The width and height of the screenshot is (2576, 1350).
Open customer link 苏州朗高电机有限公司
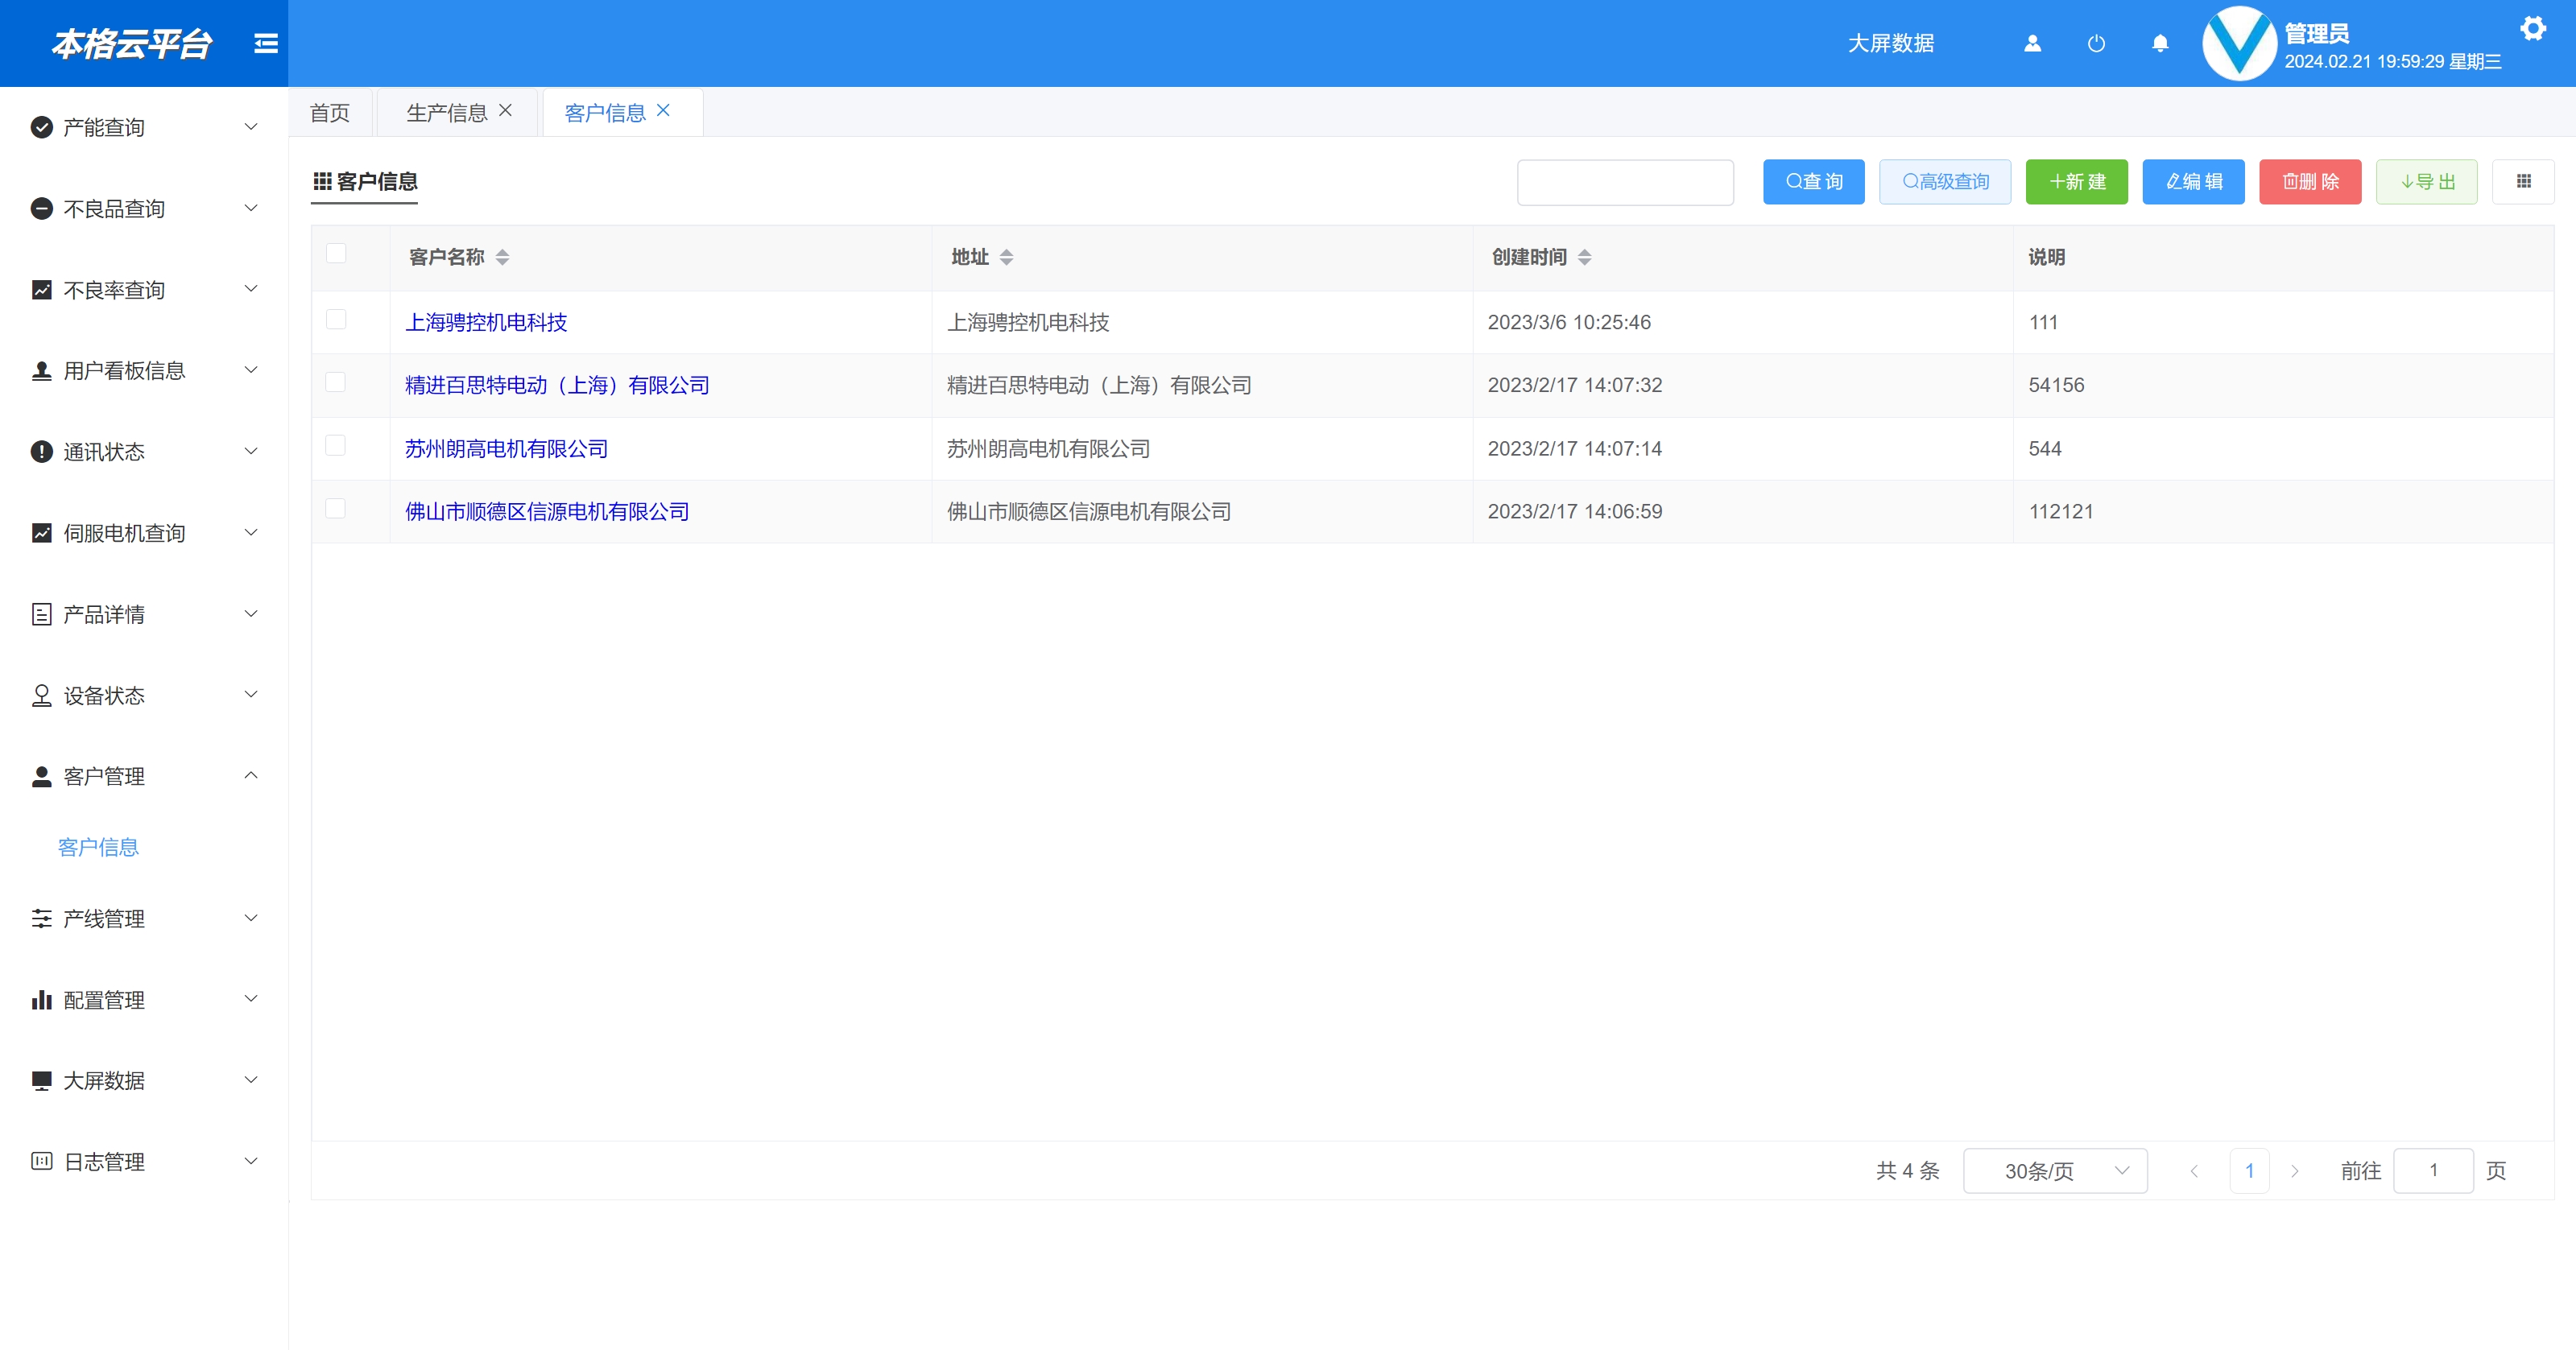tap(506, 448)
